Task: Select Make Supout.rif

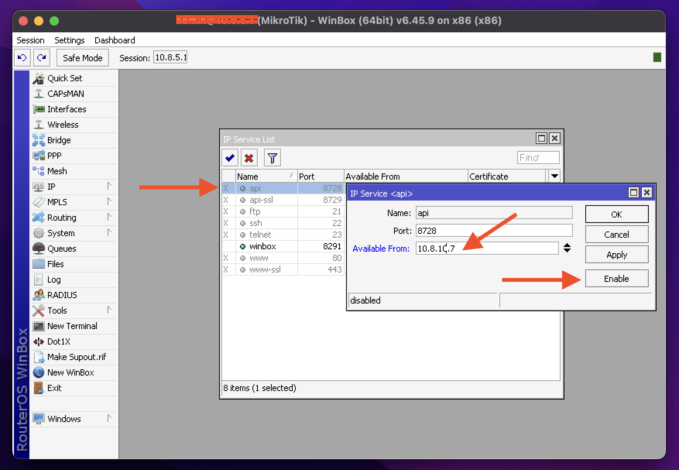Action: point(74,357)
